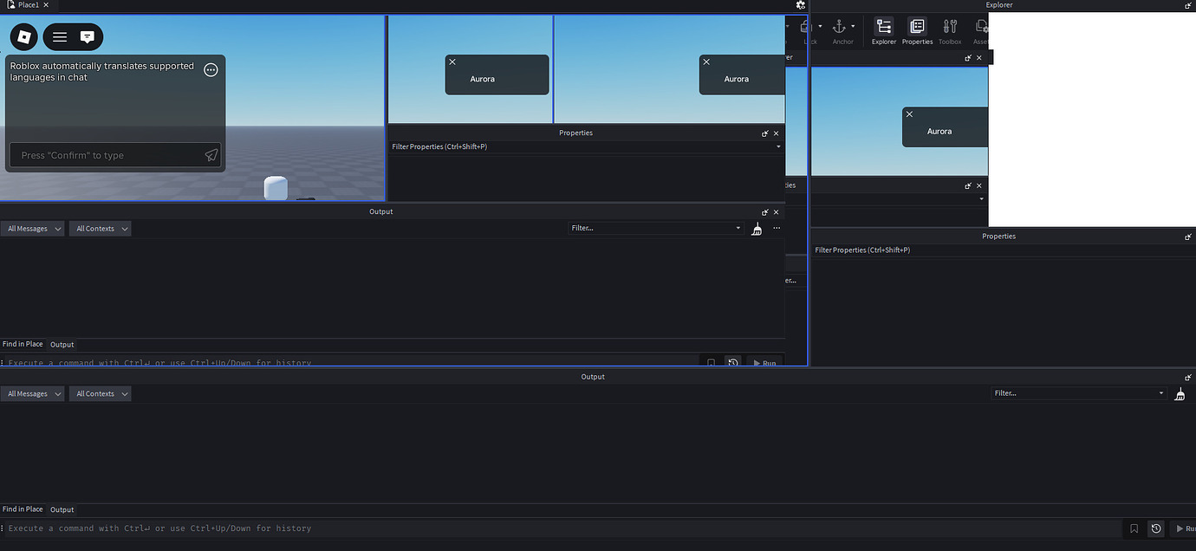Viewport: 1196px width, 551px height.
Task: Toggle the Properties button in the toolbar
Action: [x=917, y=31]
